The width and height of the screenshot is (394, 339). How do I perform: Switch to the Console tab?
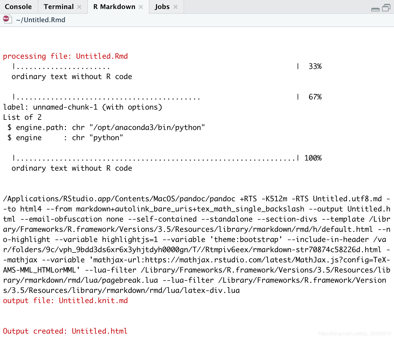pos(18,6)
